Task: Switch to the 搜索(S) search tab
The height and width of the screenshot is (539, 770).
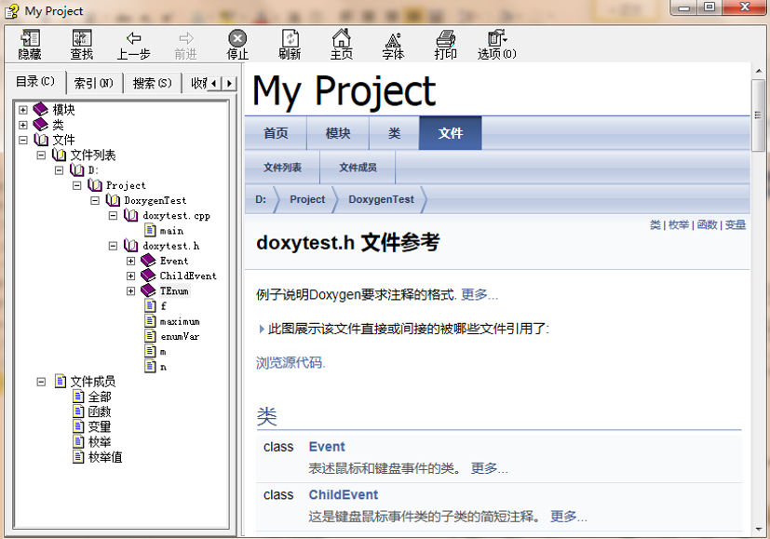Action: click(153, 83)
